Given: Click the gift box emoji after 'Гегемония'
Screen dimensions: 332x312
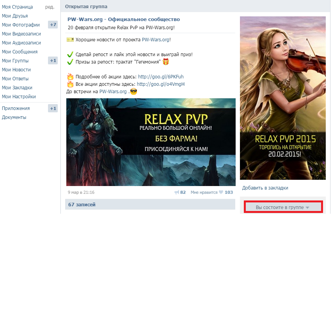Looking at the screenshot, I should point(166,62).
